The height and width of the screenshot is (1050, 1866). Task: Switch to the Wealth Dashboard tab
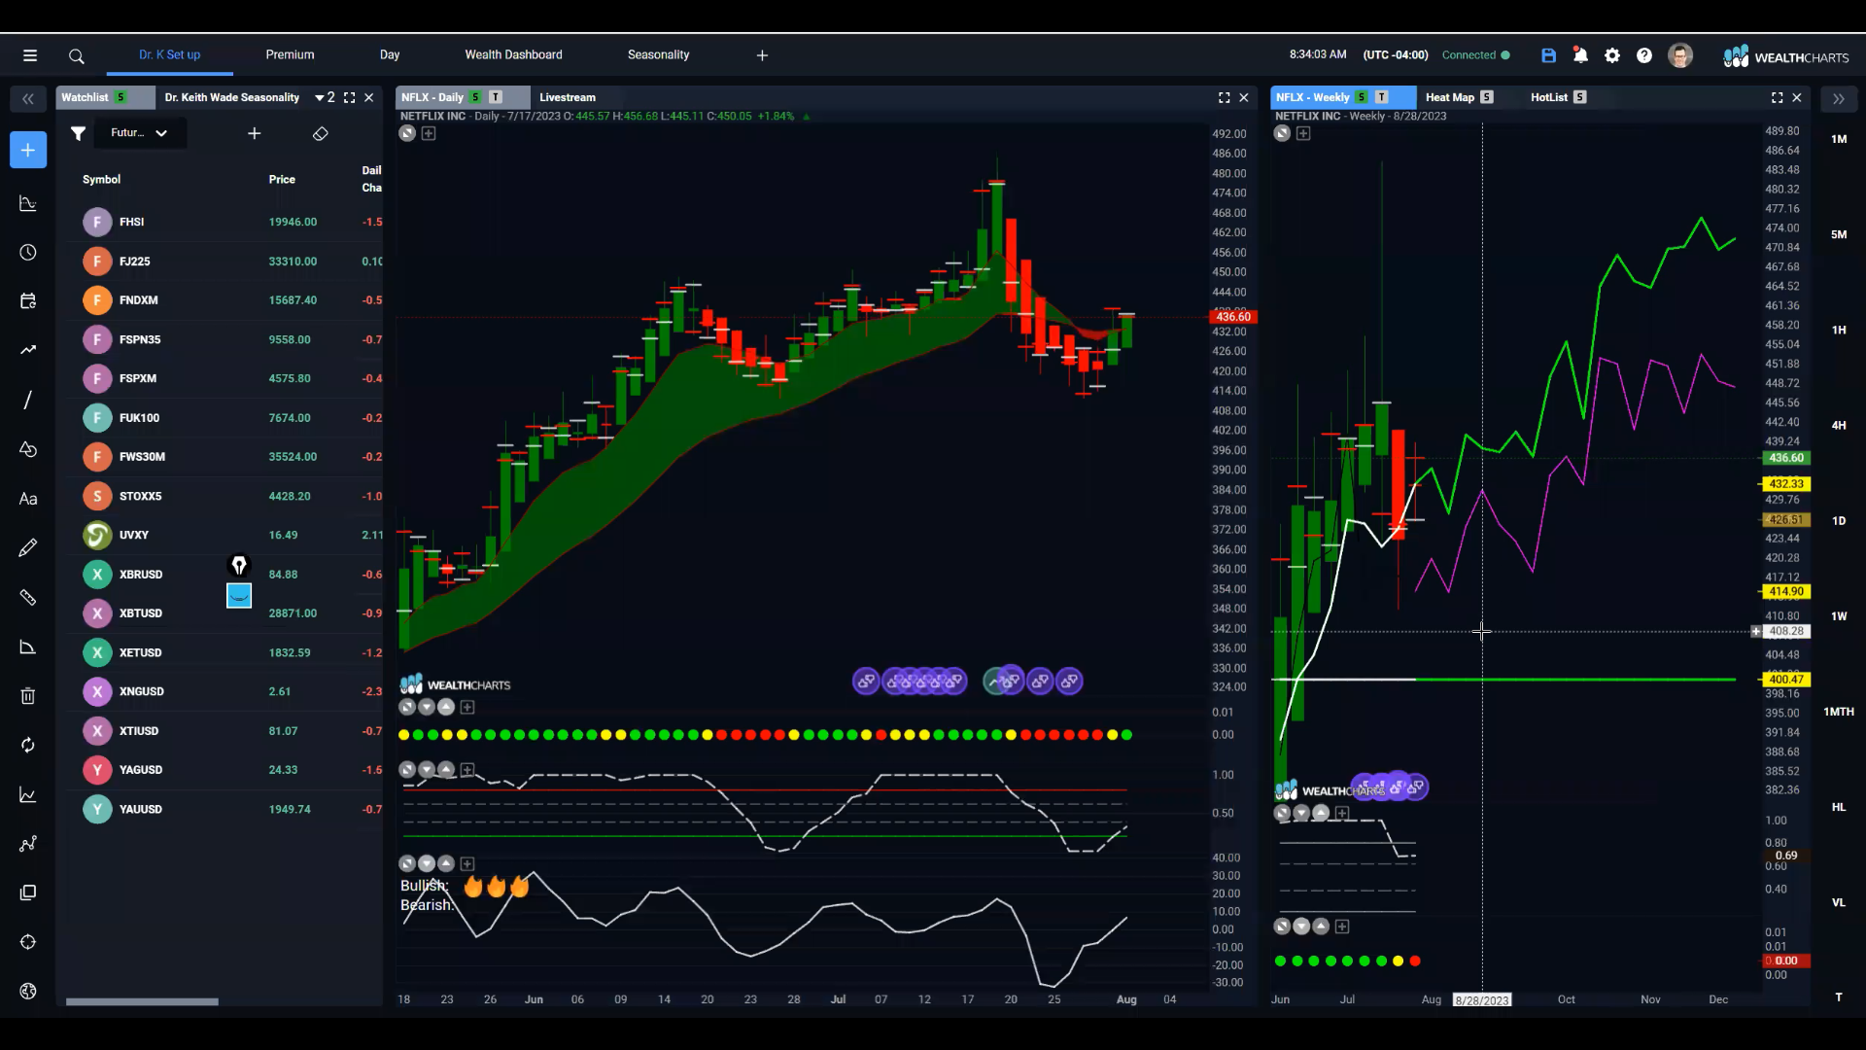coord(513,54)
